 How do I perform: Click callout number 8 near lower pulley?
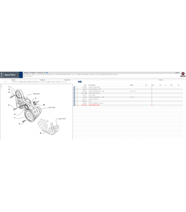point(41,133)
